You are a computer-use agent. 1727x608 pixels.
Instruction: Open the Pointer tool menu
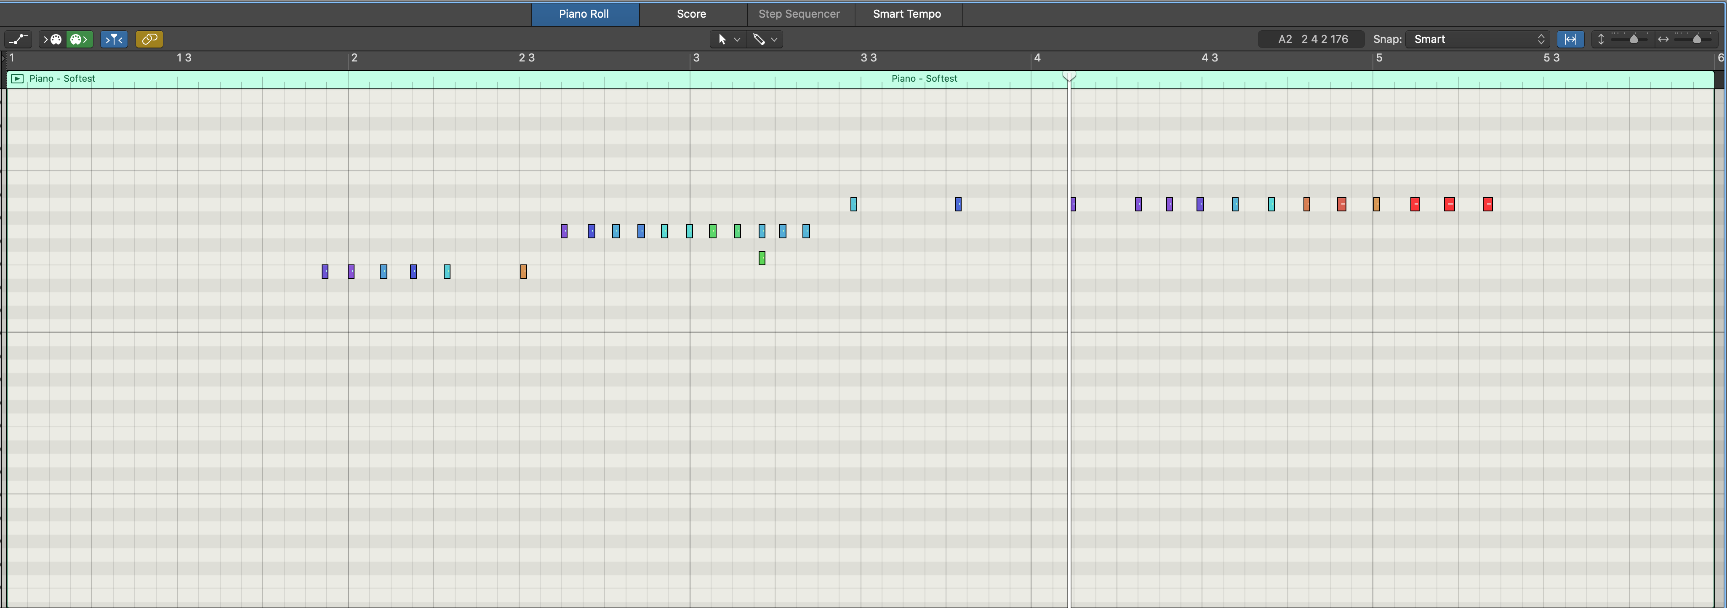click(728, 39)
